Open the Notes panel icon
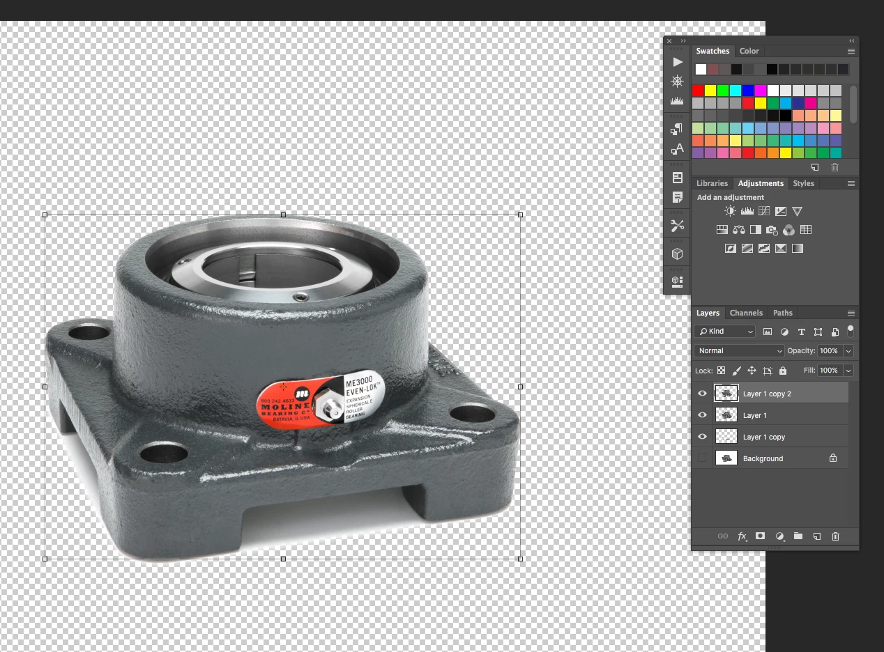 677,198
